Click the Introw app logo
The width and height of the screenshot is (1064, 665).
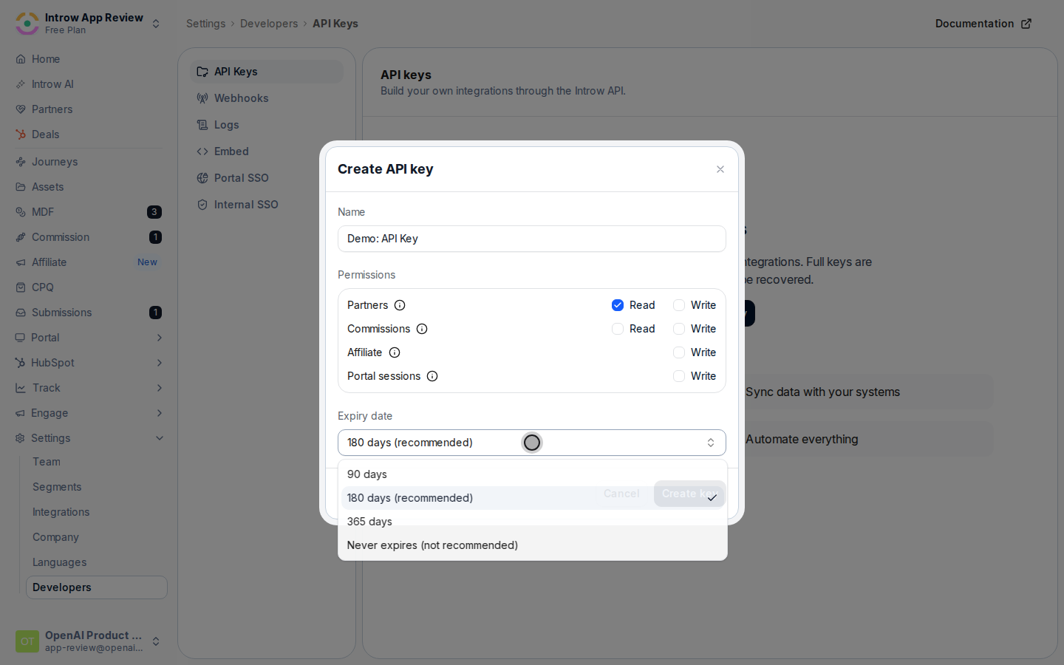27,24
